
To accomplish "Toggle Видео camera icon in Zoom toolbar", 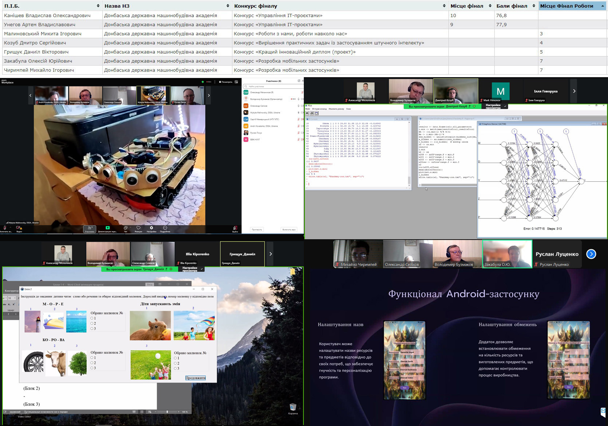I will click(x=19, y=228).
